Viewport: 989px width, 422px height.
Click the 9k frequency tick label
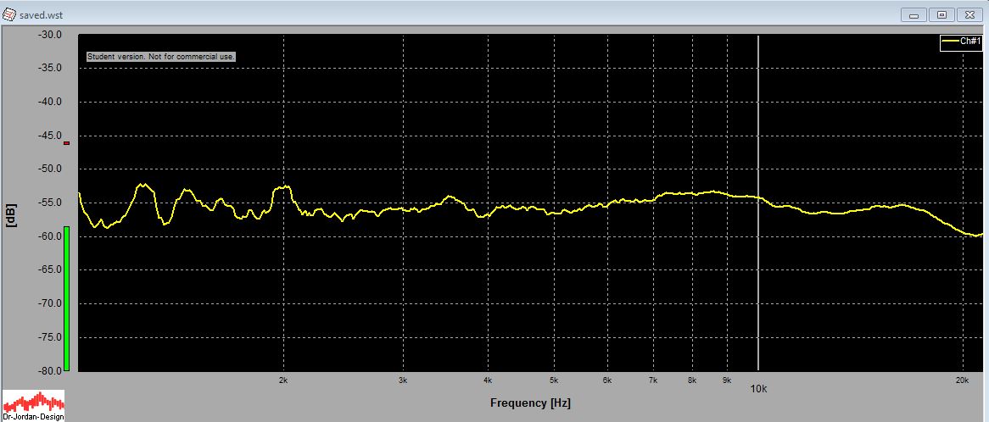point(727,380)
